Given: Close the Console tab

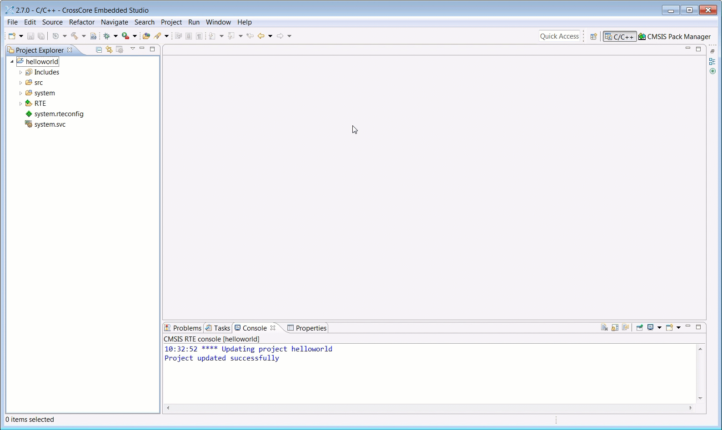Looking at the screenshot, I should point(273,327).
